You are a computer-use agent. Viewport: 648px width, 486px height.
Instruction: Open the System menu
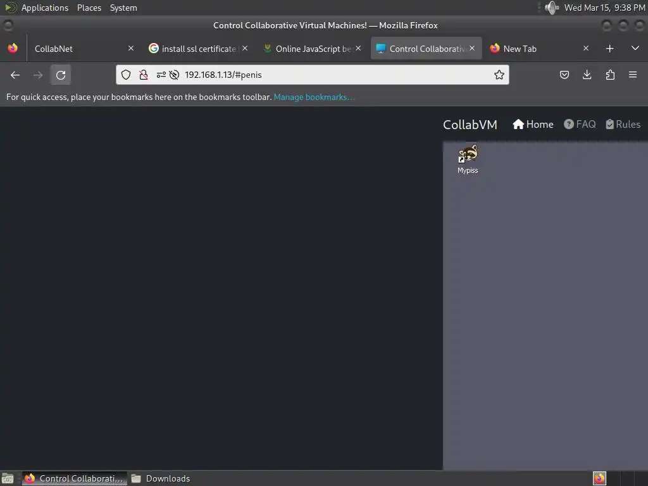pyautogui.click(x=123, y=8)
